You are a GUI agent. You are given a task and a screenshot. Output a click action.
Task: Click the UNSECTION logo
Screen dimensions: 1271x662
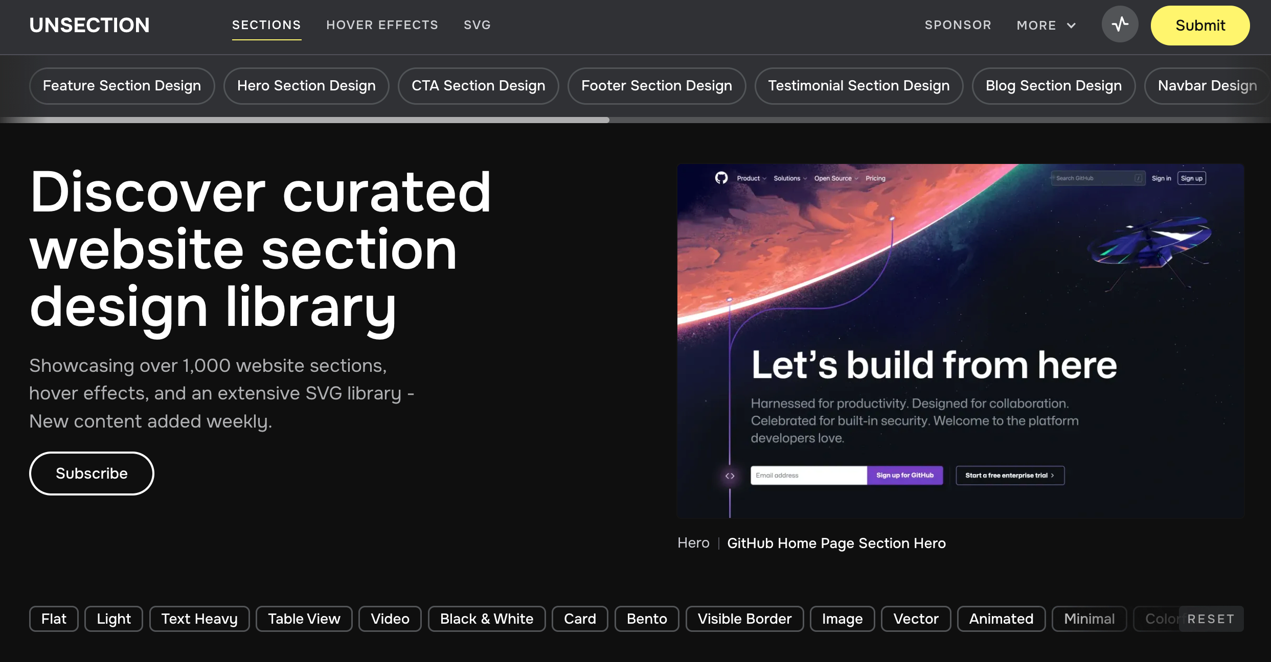point(89,25)
